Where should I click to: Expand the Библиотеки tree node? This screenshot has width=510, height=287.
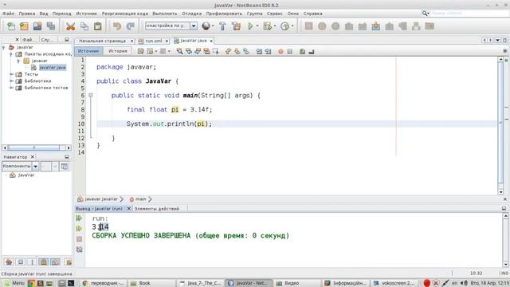point(11,81)
